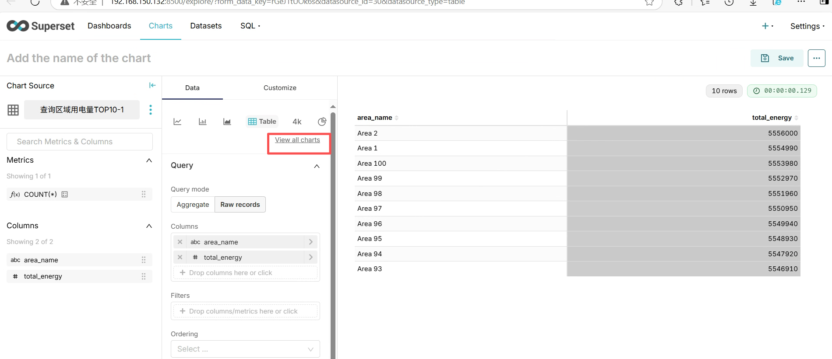The width and height of the screenshot is (832, 359).
Task: Expand total_energy column options arrow
Action: (x=310, y=257)
